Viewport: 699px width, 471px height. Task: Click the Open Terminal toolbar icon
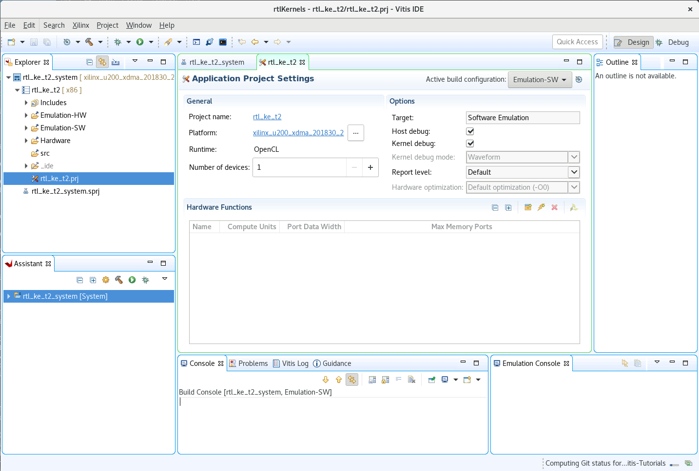click(x=223, y=42)
